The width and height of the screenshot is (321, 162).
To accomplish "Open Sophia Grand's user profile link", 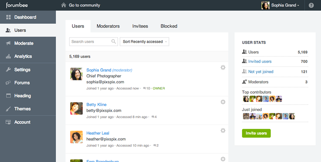I will coord(99,70).
